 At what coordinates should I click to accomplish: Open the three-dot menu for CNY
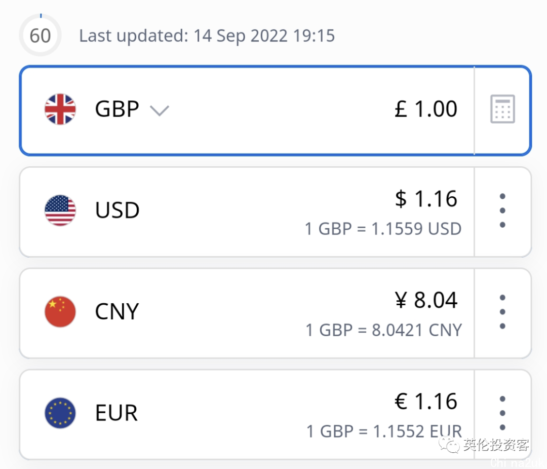(x=502, y=312)
